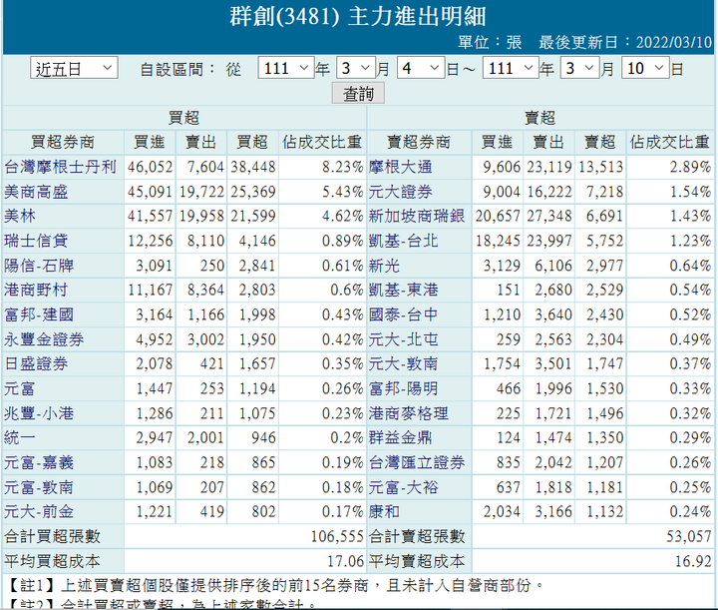Image resolution: width=718 pixels, height=610 pixels.
Task: Click the 合計買超張數 label
Action: click(52, 536)
